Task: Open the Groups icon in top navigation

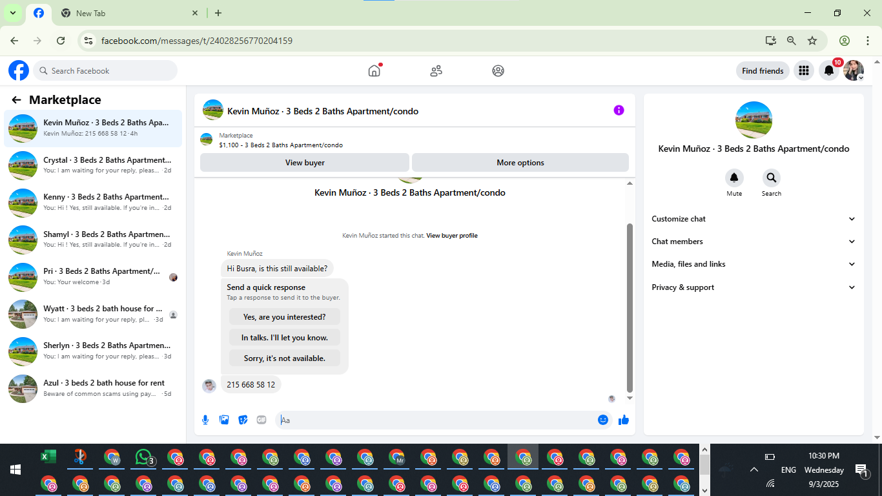Action: 498,70
